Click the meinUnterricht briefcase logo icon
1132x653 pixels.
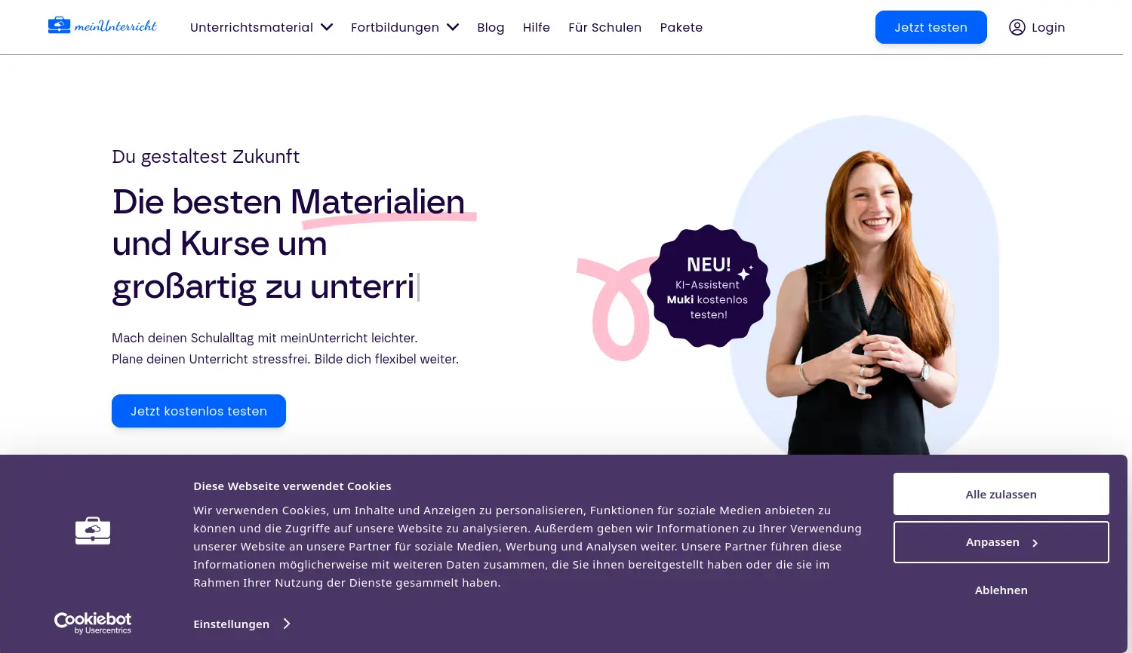59,26
